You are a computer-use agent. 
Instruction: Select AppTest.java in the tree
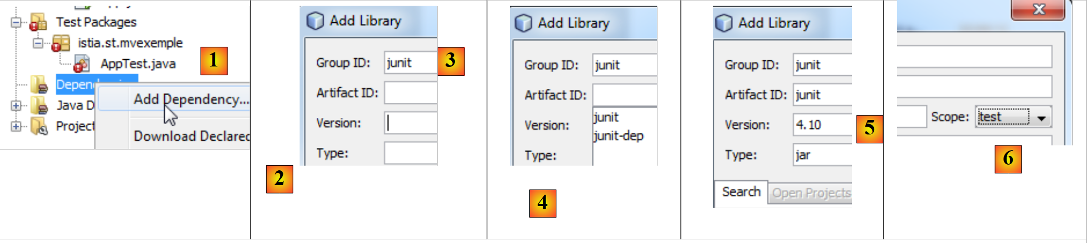tap(138, 64)
